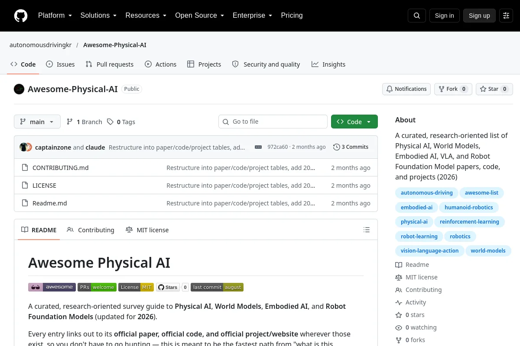View the 3 Commits history

point(351,147)
